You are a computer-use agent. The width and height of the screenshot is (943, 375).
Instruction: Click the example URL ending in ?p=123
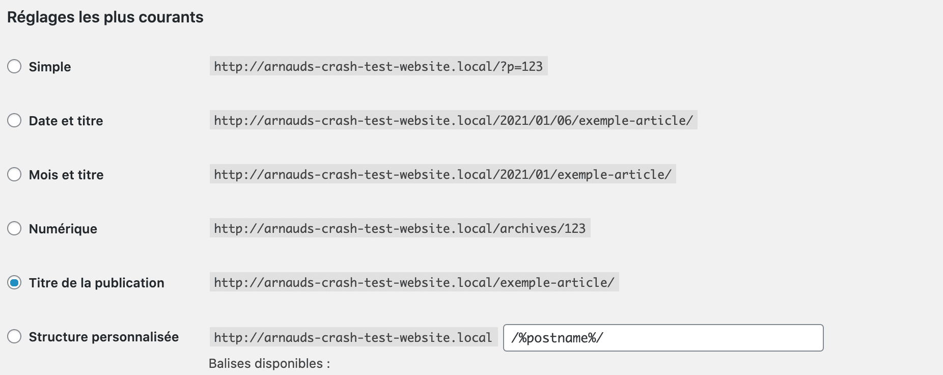(x=378, y=66)
